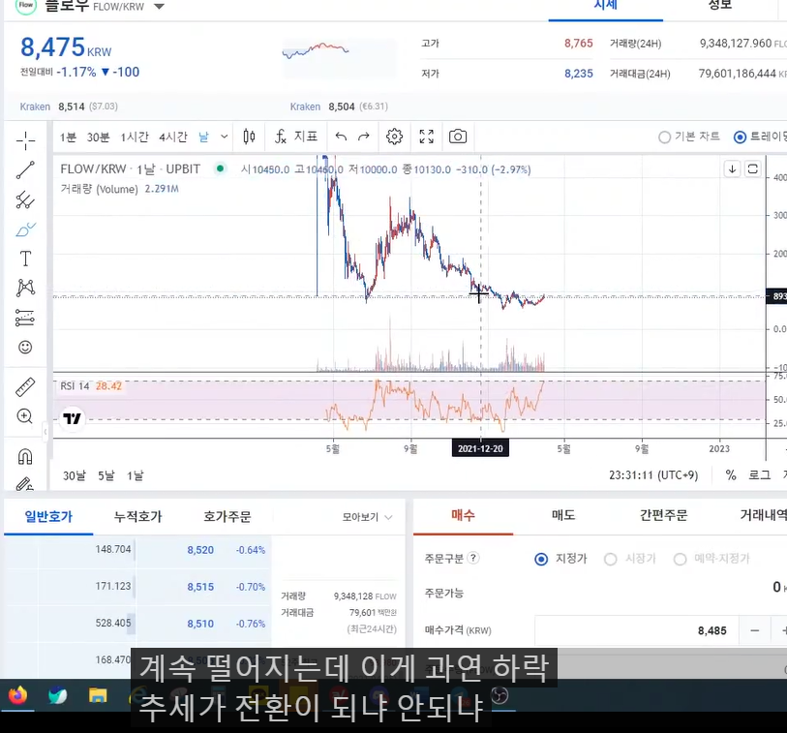The height and width of the screenshot is (733, 787).
Task: Set chart interval to 날 (daily)
Action: pos(204,137)
